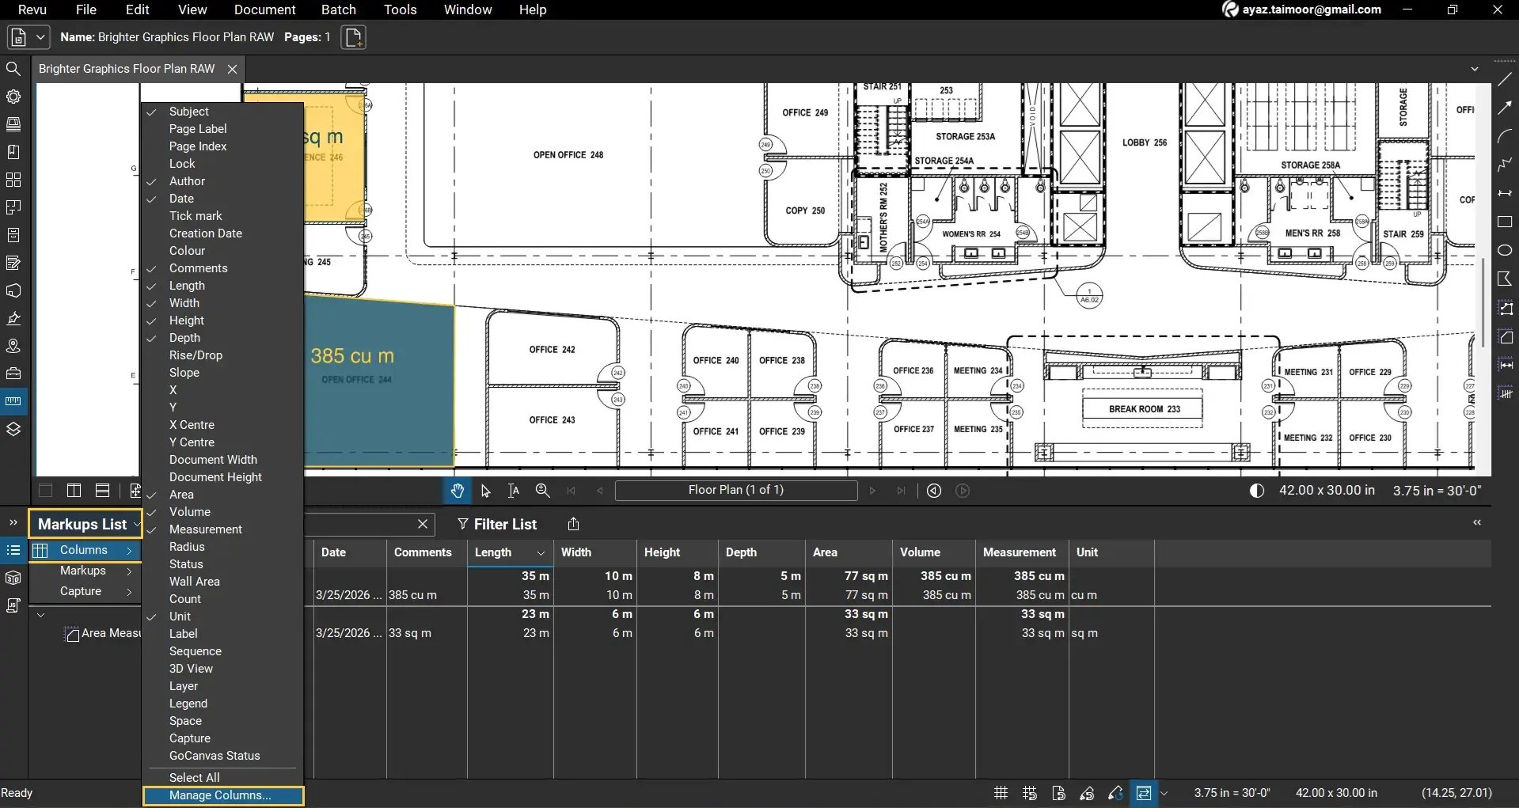Select the Ellipse markup tool
1519x808 pixels.
pyautogui.click(x=1505, y=250)
